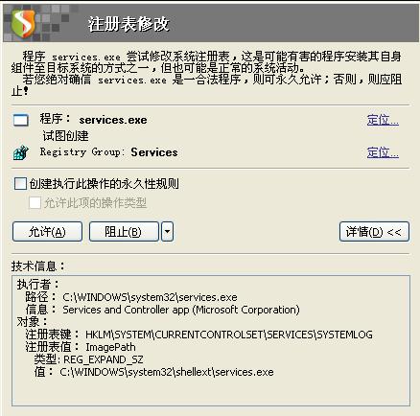Allow the change with 允许(A) button
This screenshot has height=416, width=420.
tap(47, 232)
